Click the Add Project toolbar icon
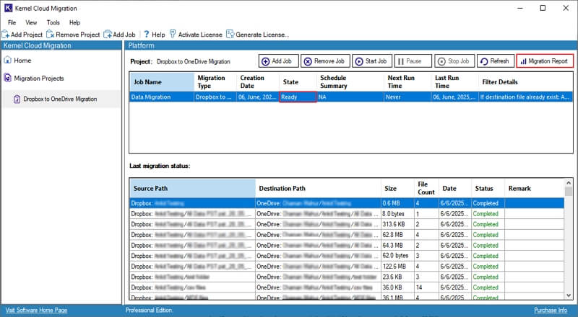The height and width of the screenshot is (317, 578). [x=6, y=35]
